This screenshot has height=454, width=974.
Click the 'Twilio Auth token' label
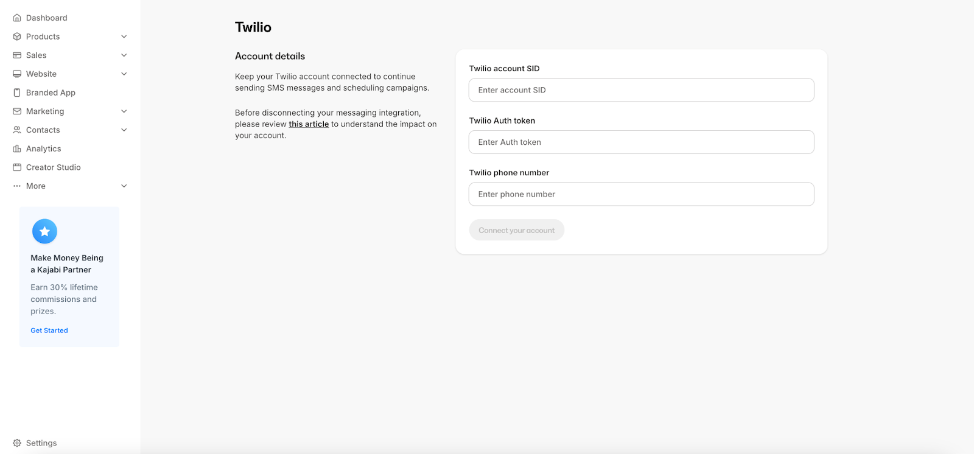(502, 120)
